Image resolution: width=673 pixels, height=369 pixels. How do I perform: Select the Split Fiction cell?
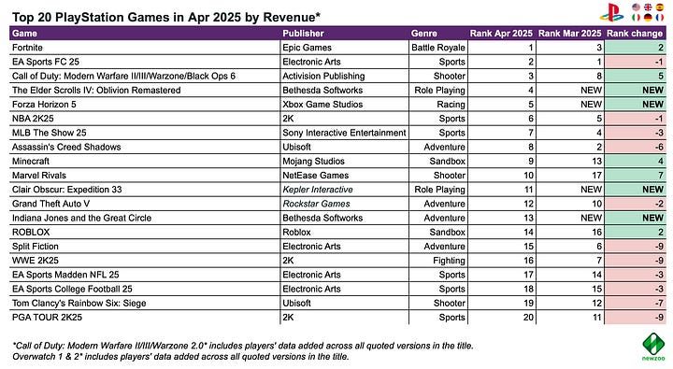[x=145, y=247]
